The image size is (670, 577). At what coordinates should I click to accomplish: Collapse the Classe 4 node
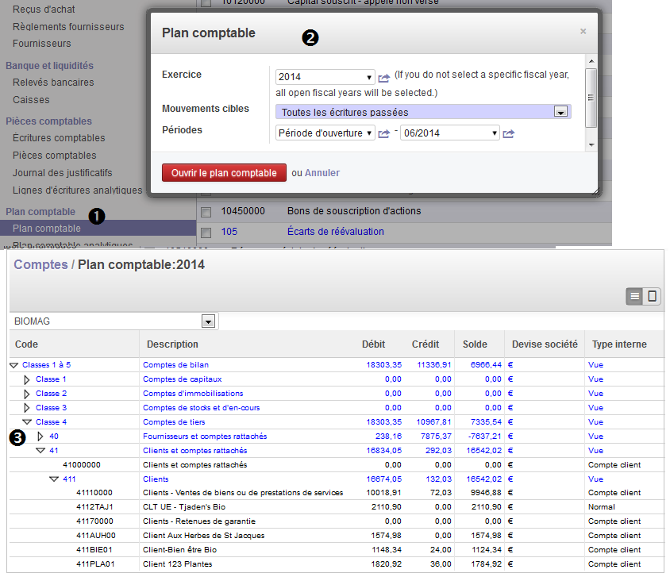(x=27, y=422)
